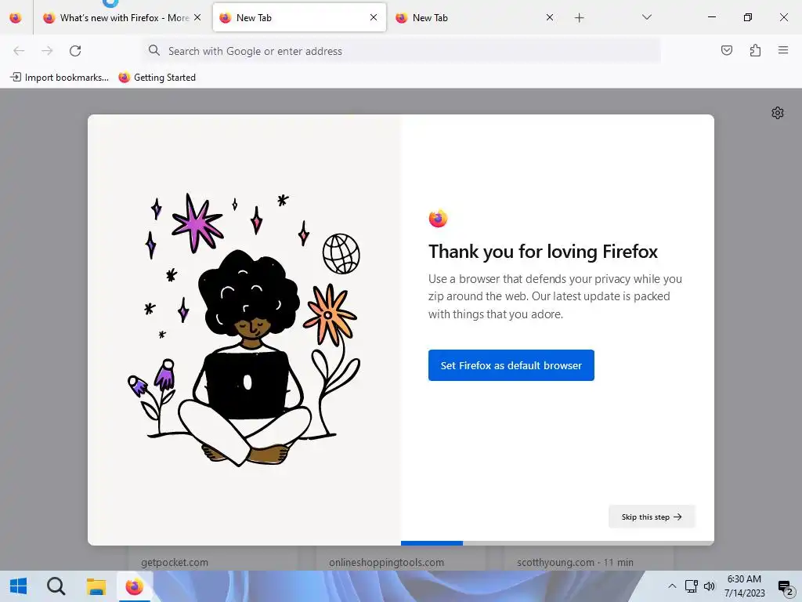Open Windows taskbar search
The height and width of the screenshot is (602, 802).
(56, 586)
